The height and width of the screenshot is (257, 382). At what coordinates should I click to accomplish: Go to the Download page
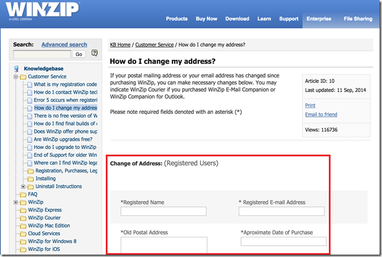[x=237, y=18]
